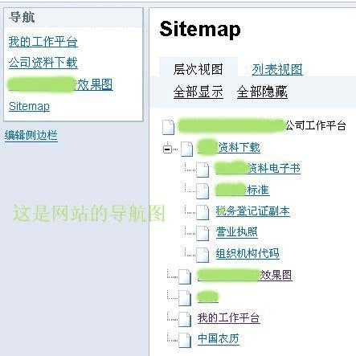The image size is (356, 356).
Task: Collapse the 资料下载 tree node
Action: (167, 149)
